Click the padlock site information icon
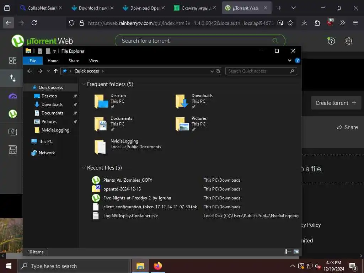The width and height of the screenshot is (364, 273). (x=81, y=23)
